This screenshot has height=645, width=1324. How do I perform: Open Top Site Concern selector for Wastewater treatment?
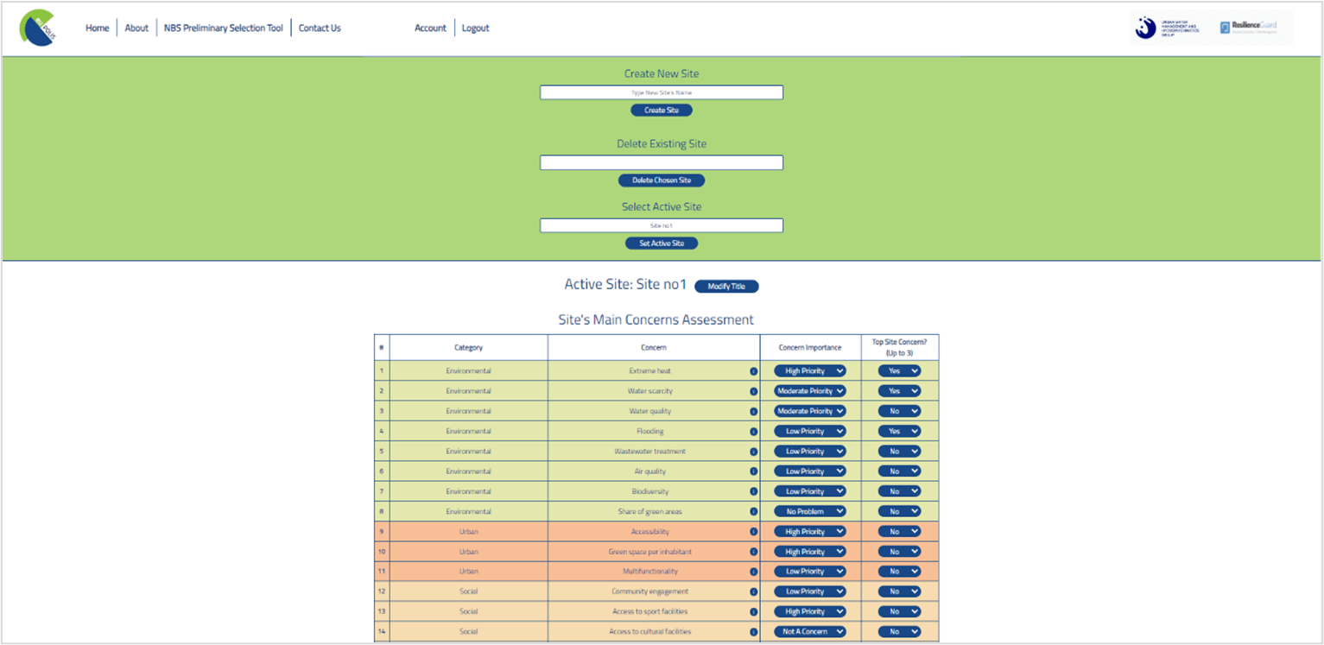[900, 452]
